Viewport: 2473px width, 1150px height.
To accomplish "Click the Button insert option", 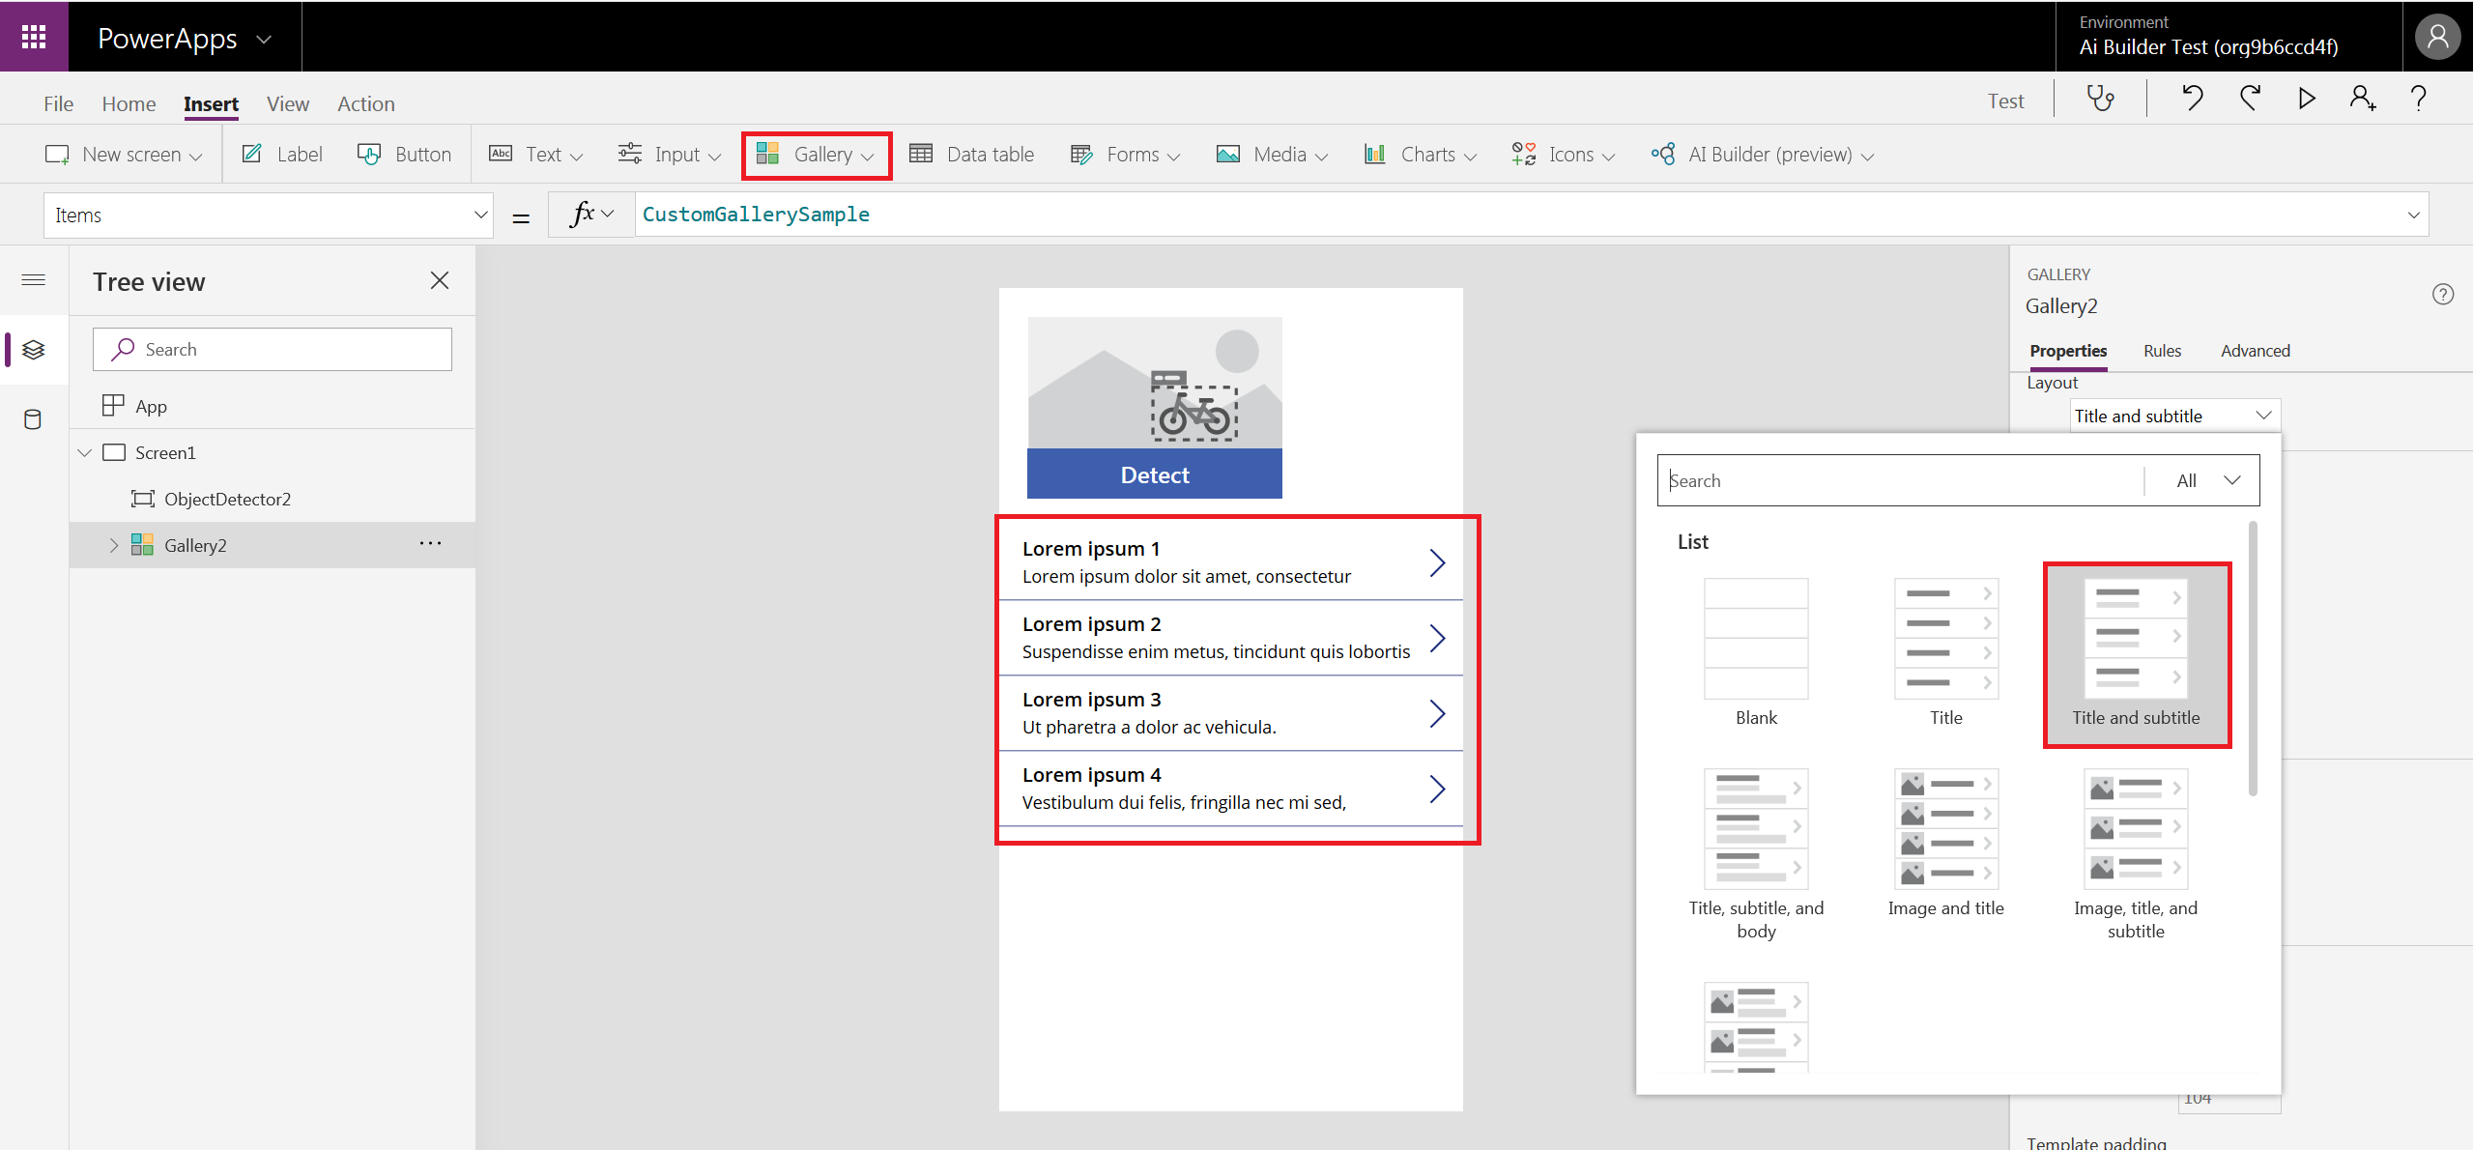I will [405, 155].
